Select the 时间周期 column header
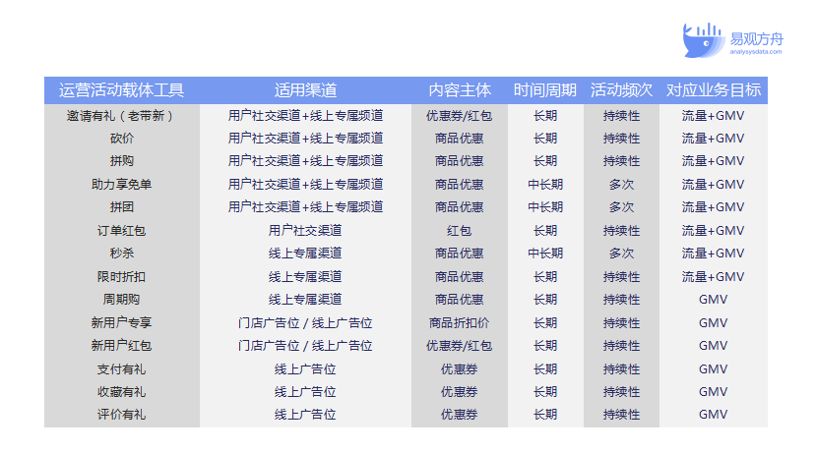816x452 pixels. point(545,90)
